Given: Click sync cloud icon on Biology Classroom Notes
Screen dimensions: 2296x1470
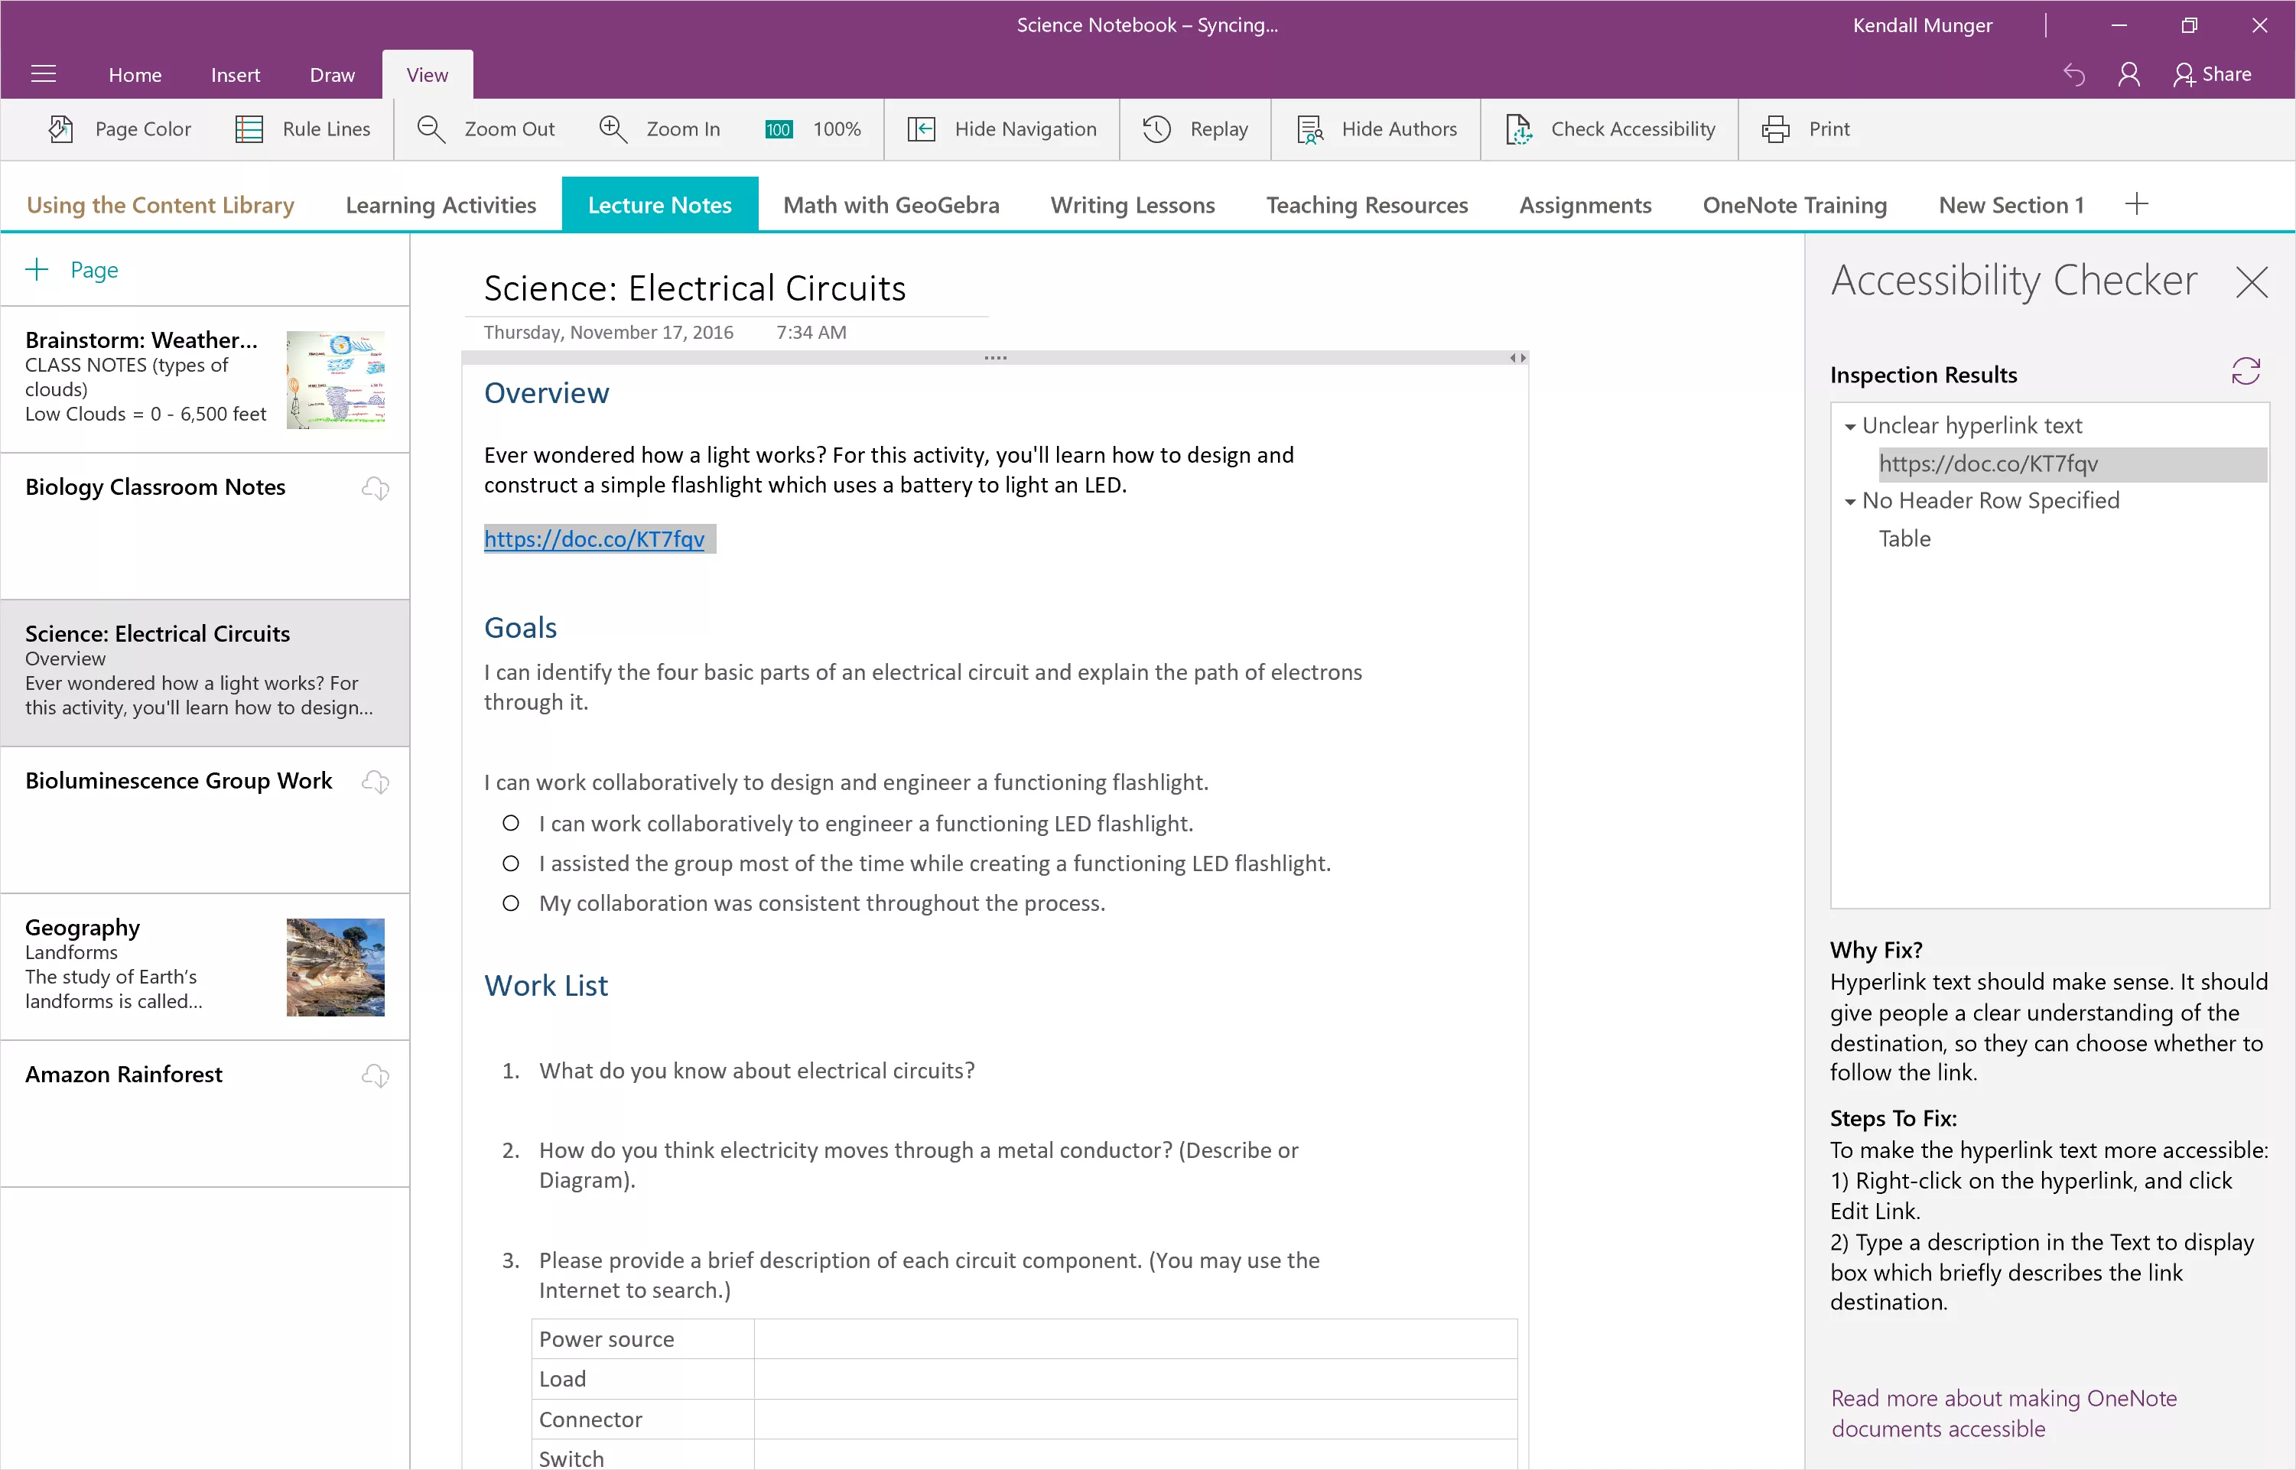Looking at the screenshot, I should tap(375, 489).
